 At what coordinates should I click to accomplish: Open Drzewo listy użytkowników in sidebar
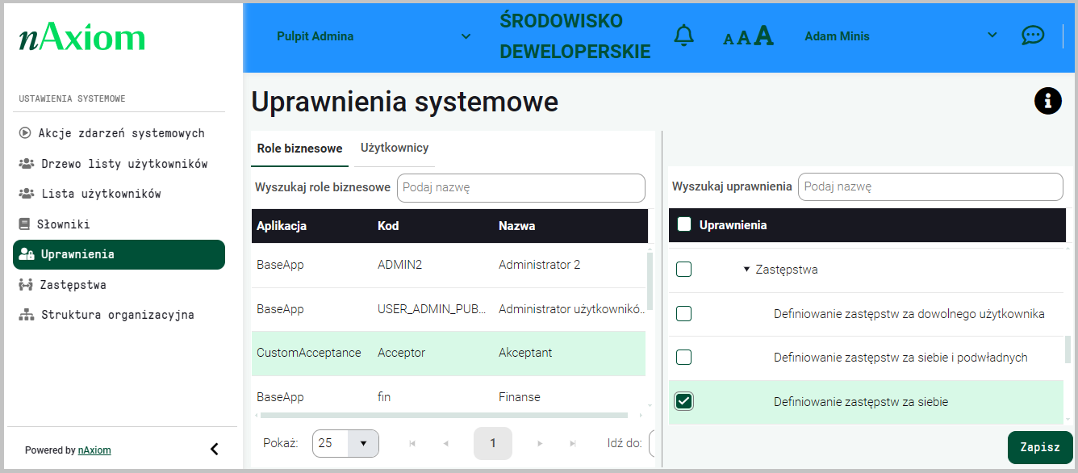119,164
